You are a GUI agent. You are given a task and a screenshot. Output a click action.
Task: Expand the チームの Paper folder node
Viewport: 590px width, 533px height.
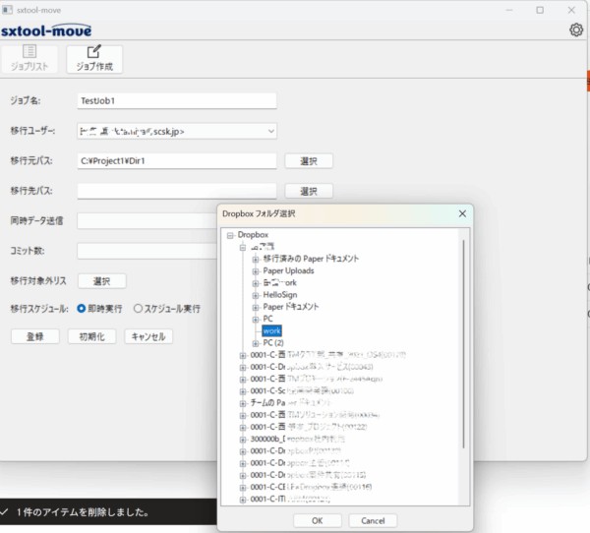pyautogui.click(x=243, y=403)
